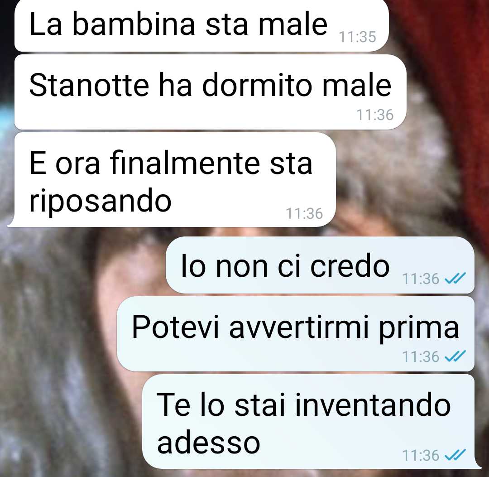Viewport: 489px width, 477px height.
Task: Tap the 11:36 time on 'Io non ci credo'
Action: tap(421, 279)
